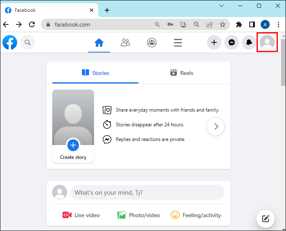Open notifications bell
286x231 pixels.
click(x=249, y=42)
